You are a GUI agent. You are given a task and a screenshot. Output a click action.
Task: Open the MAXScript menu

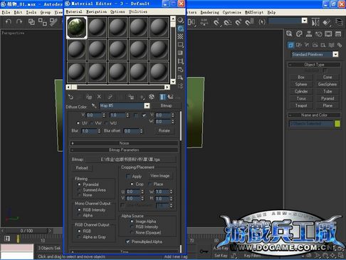[x=254, y=12]
